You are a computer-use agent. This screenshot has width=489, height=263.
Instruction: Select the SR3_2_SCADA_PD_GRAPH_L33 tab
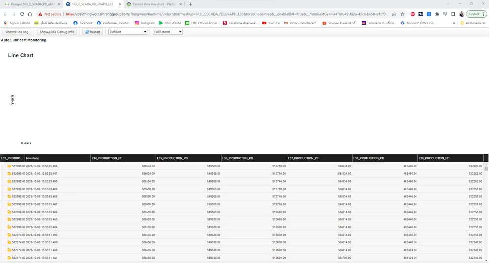point(93,4)
